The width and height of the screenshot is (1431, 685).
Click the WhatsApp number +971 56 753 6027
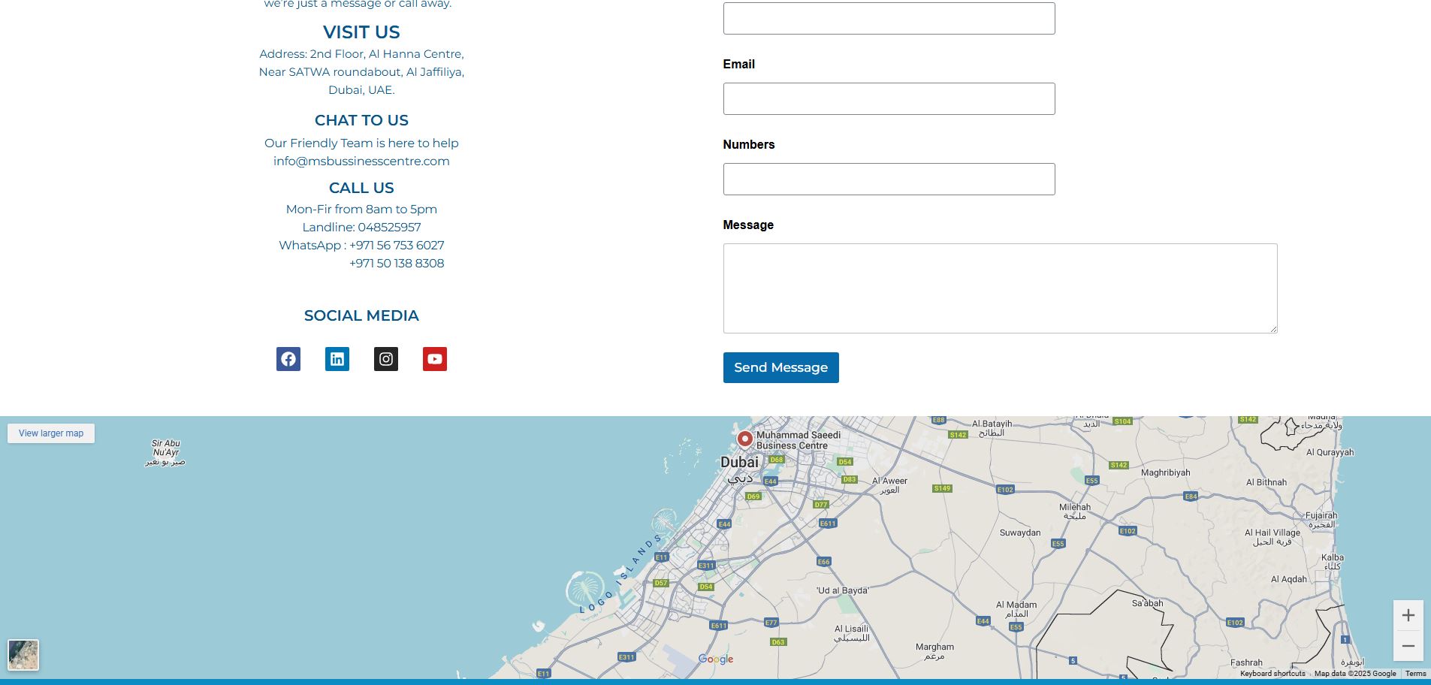397,246
